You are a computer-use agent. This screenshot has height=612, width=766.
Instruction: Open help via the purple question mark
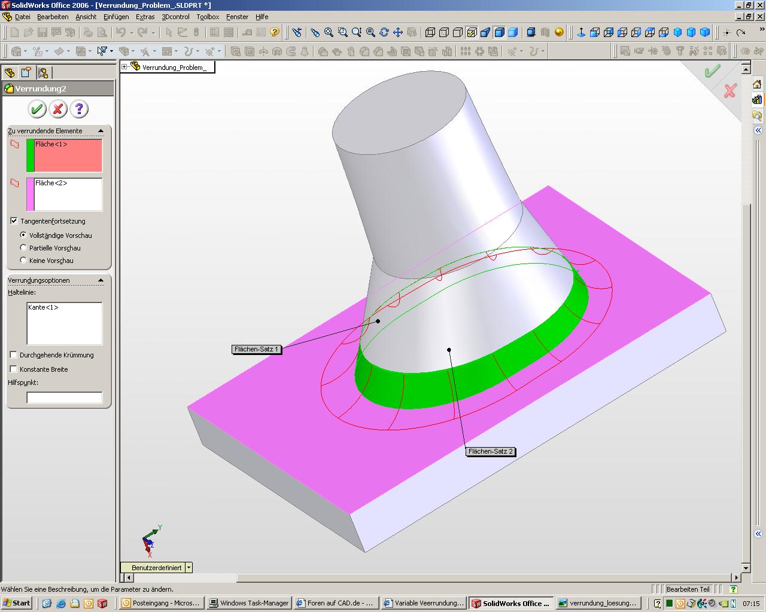(x=79, y=109)
